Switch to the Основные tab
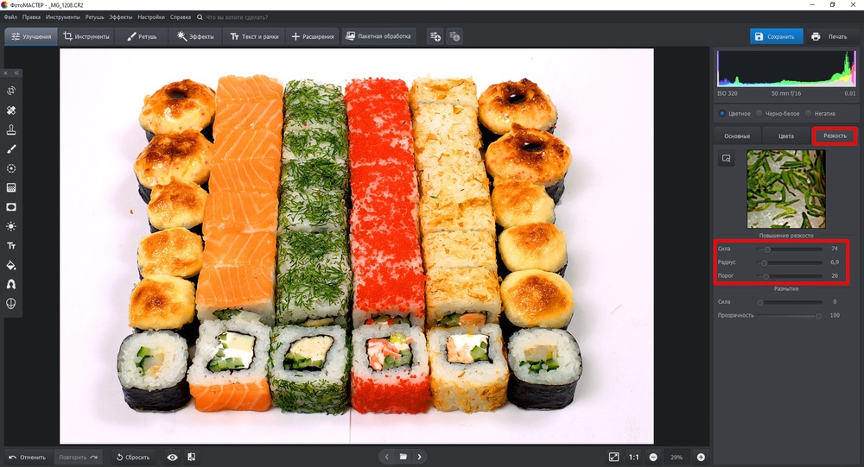 pyautogui.click(x=737, y=136)
